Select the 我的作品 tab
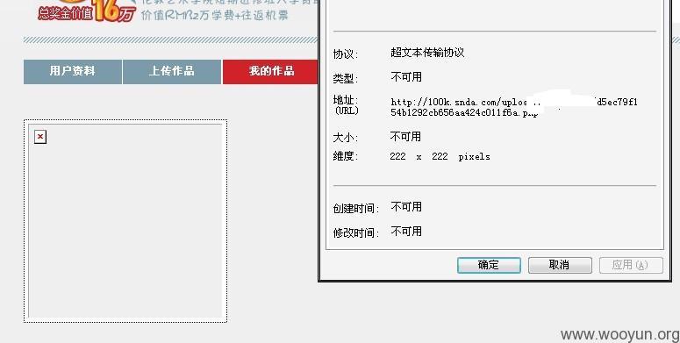Screen dimensions: 680x343 pyautogui.click(x=270, y=72)
